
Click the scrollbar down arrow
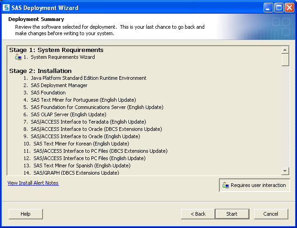(285, 171)
